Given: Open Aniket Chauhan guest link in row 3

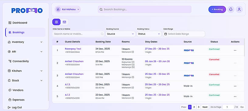Looking at the screenshot, I should tap(74, 74).
